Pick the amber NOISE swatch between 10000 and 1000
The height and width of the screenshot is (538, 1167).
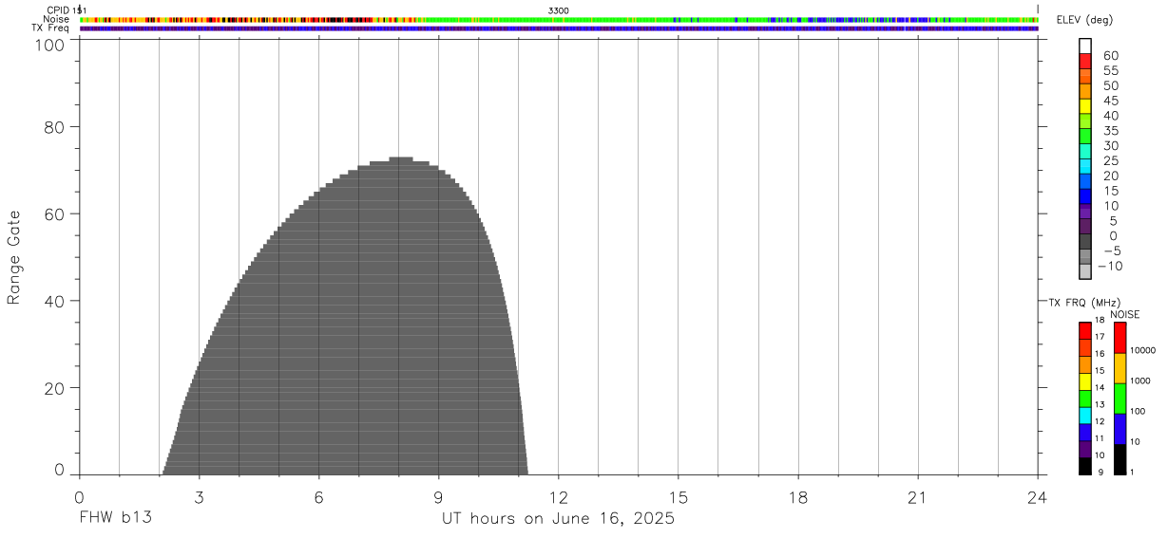1120,368
